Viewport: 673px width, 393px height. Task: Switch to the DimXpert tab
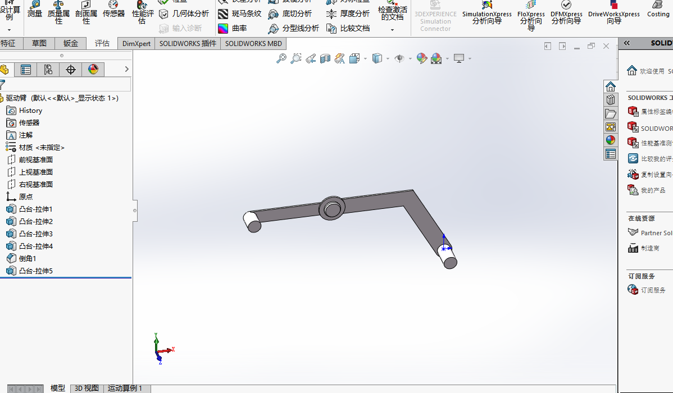pyautogui.click(x=137, y=43)
